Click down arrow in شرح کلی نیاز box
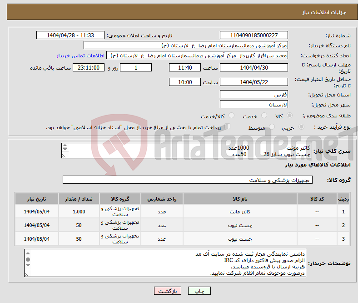Image resolution: width=358 pixels, height=303 pixels. pos(65,149)
